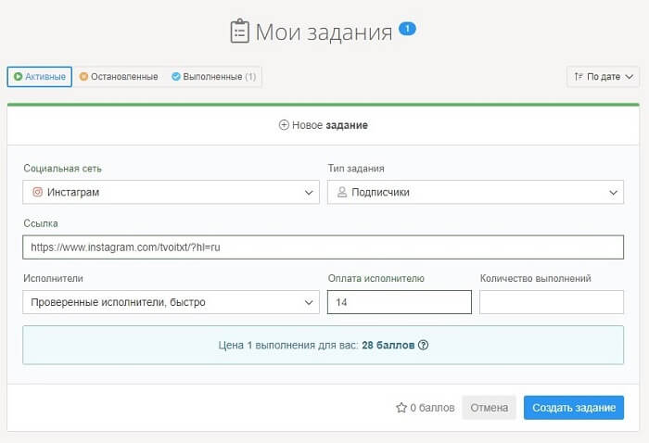Click the blue notification badge showing 1
This screenshot has height=443, width=649.
click(x=407, y=29)
